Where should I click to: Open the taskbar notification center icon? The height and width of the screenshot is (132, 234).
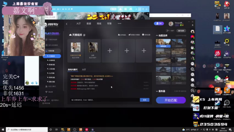pos(230,130)
